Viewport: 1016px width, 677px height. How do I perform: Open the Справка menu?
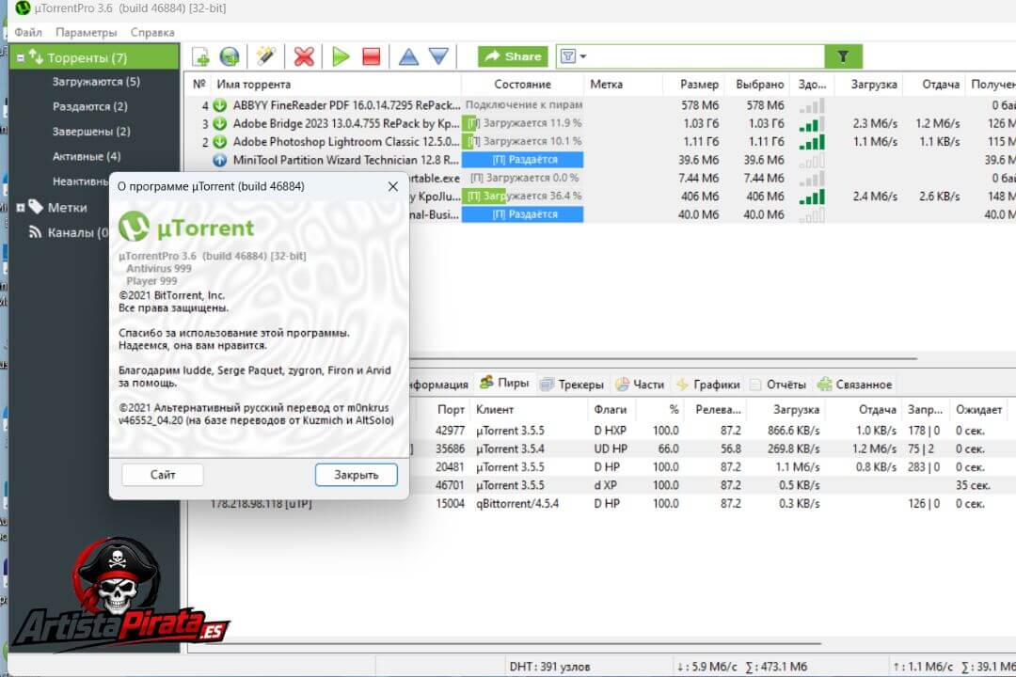[x=152, y=32]
